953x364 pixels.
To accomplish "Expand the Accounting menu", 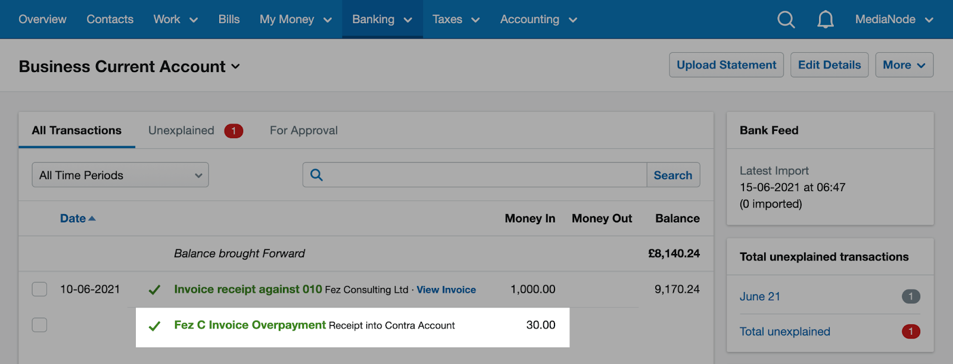I will [539, 20].
